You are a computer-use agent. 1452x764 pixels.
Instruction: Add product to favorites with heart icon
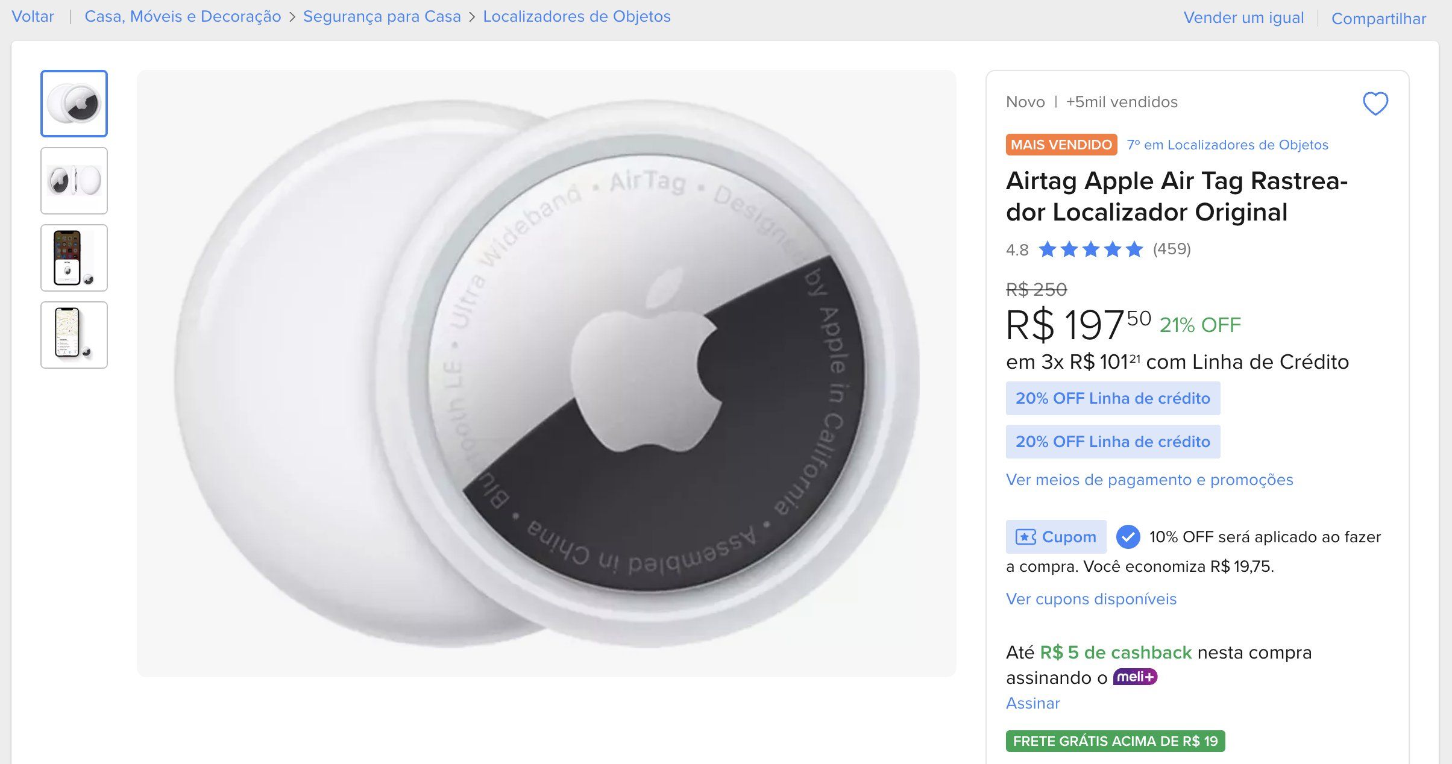click(1375, 103)
